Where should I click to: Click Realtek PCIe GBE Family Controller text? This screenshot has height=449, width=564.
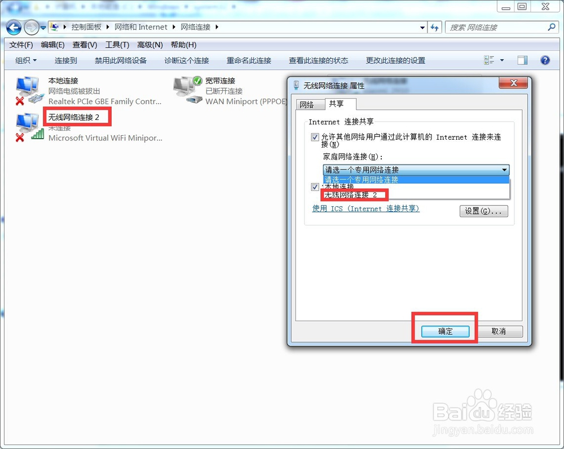click(105, 101)
